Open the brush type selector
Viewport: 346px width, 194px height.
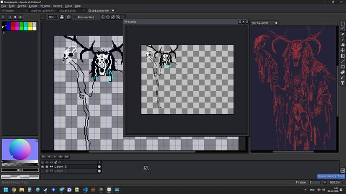[x=43, y=17]
